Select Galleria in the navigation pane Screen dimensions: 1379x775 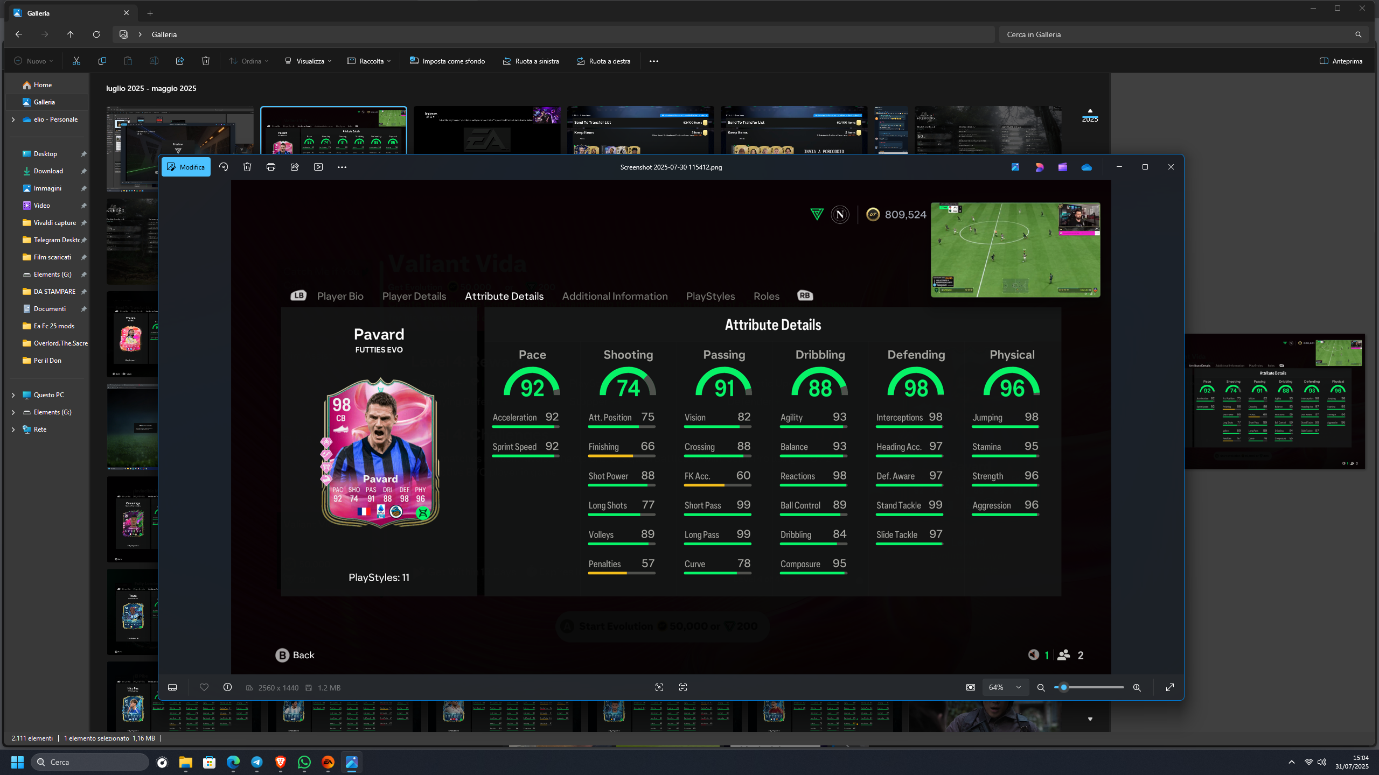[x=47, y=102]
